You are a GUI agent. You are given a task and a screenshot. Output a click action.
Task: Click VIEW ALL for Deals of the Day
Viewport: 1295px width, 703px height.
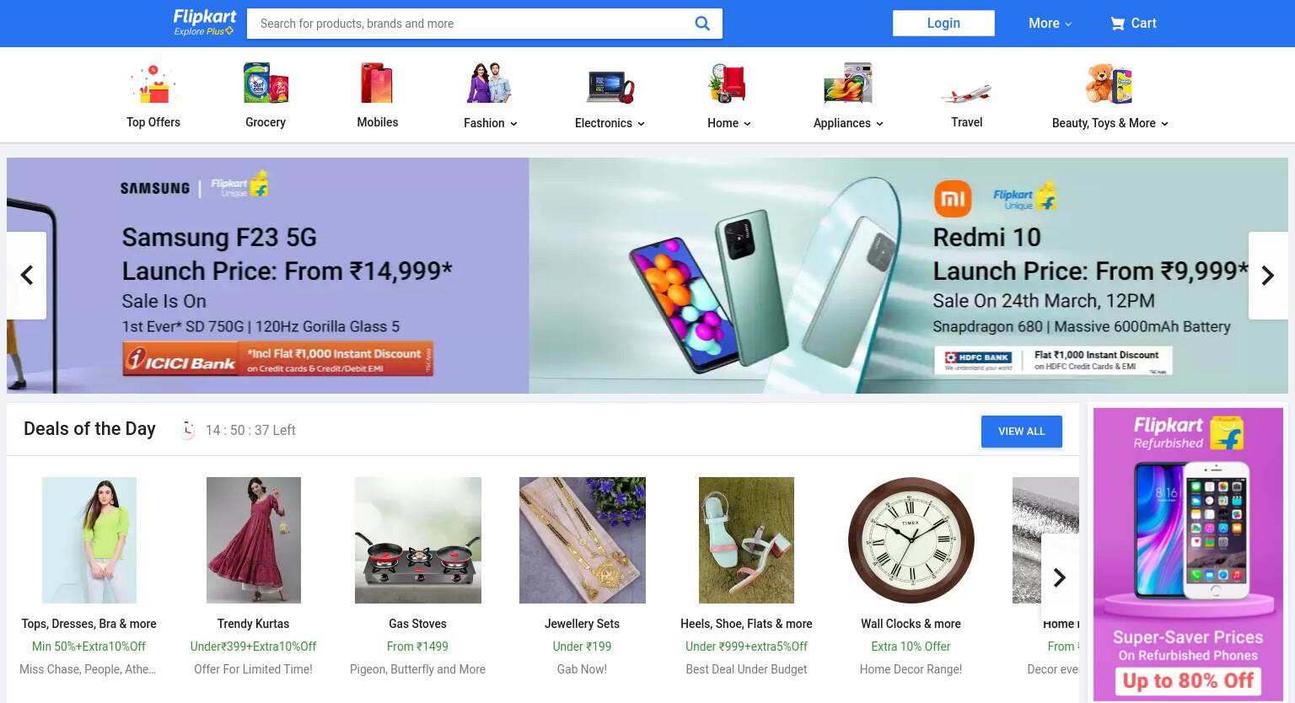pyautogui.click(x=1021, y=432)
